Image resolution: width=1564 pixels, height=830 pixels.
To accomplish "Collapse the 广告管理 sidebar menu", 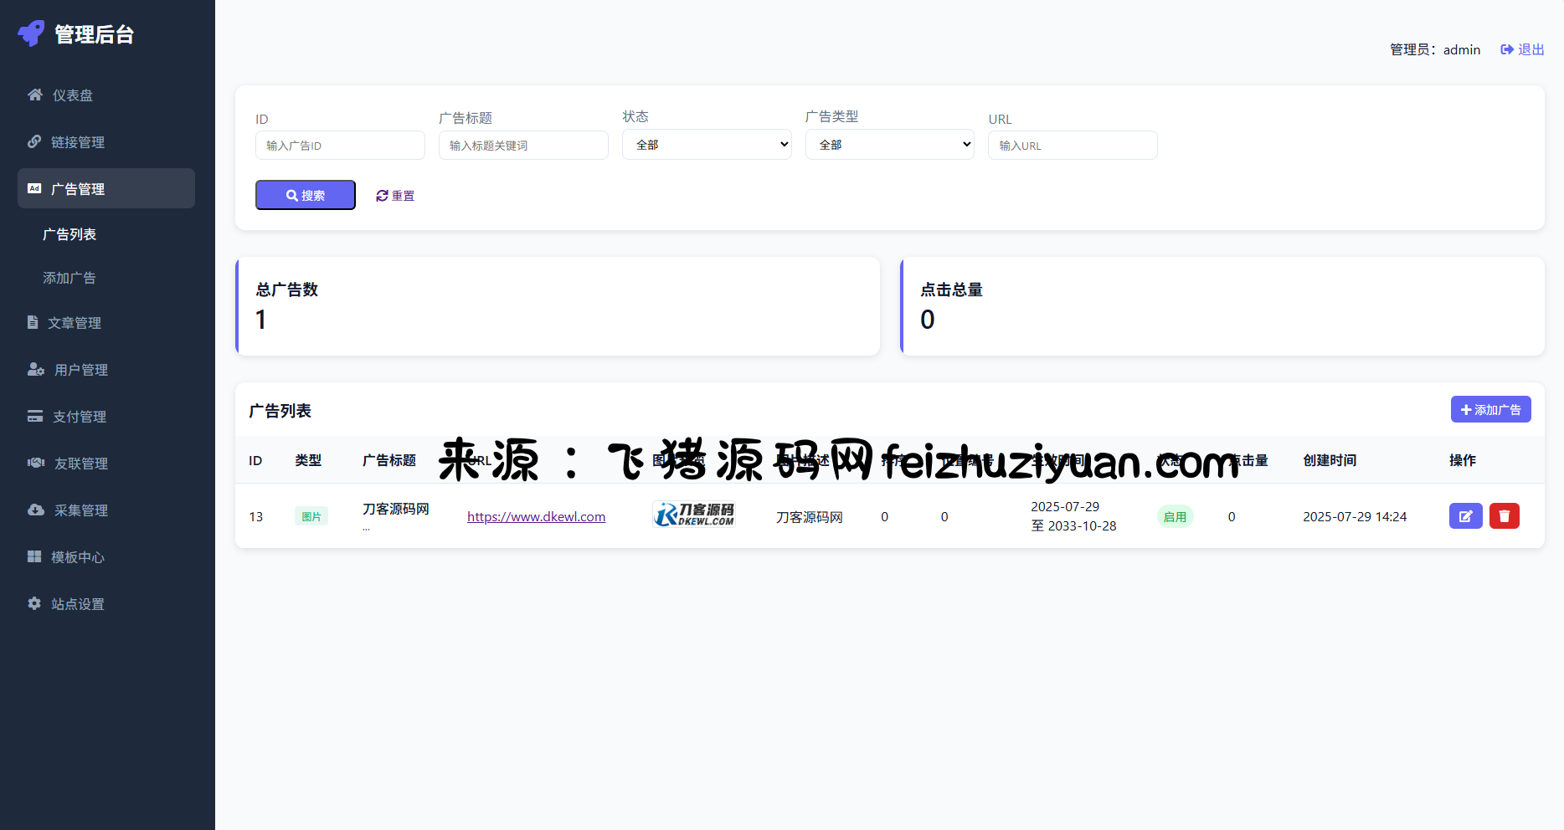I will pos(106,189).
